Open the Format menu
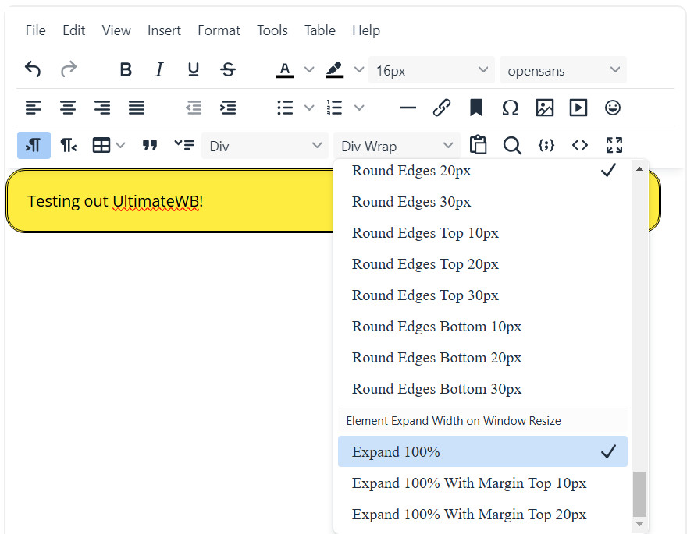694x534 pixels. tap(219, 30)
